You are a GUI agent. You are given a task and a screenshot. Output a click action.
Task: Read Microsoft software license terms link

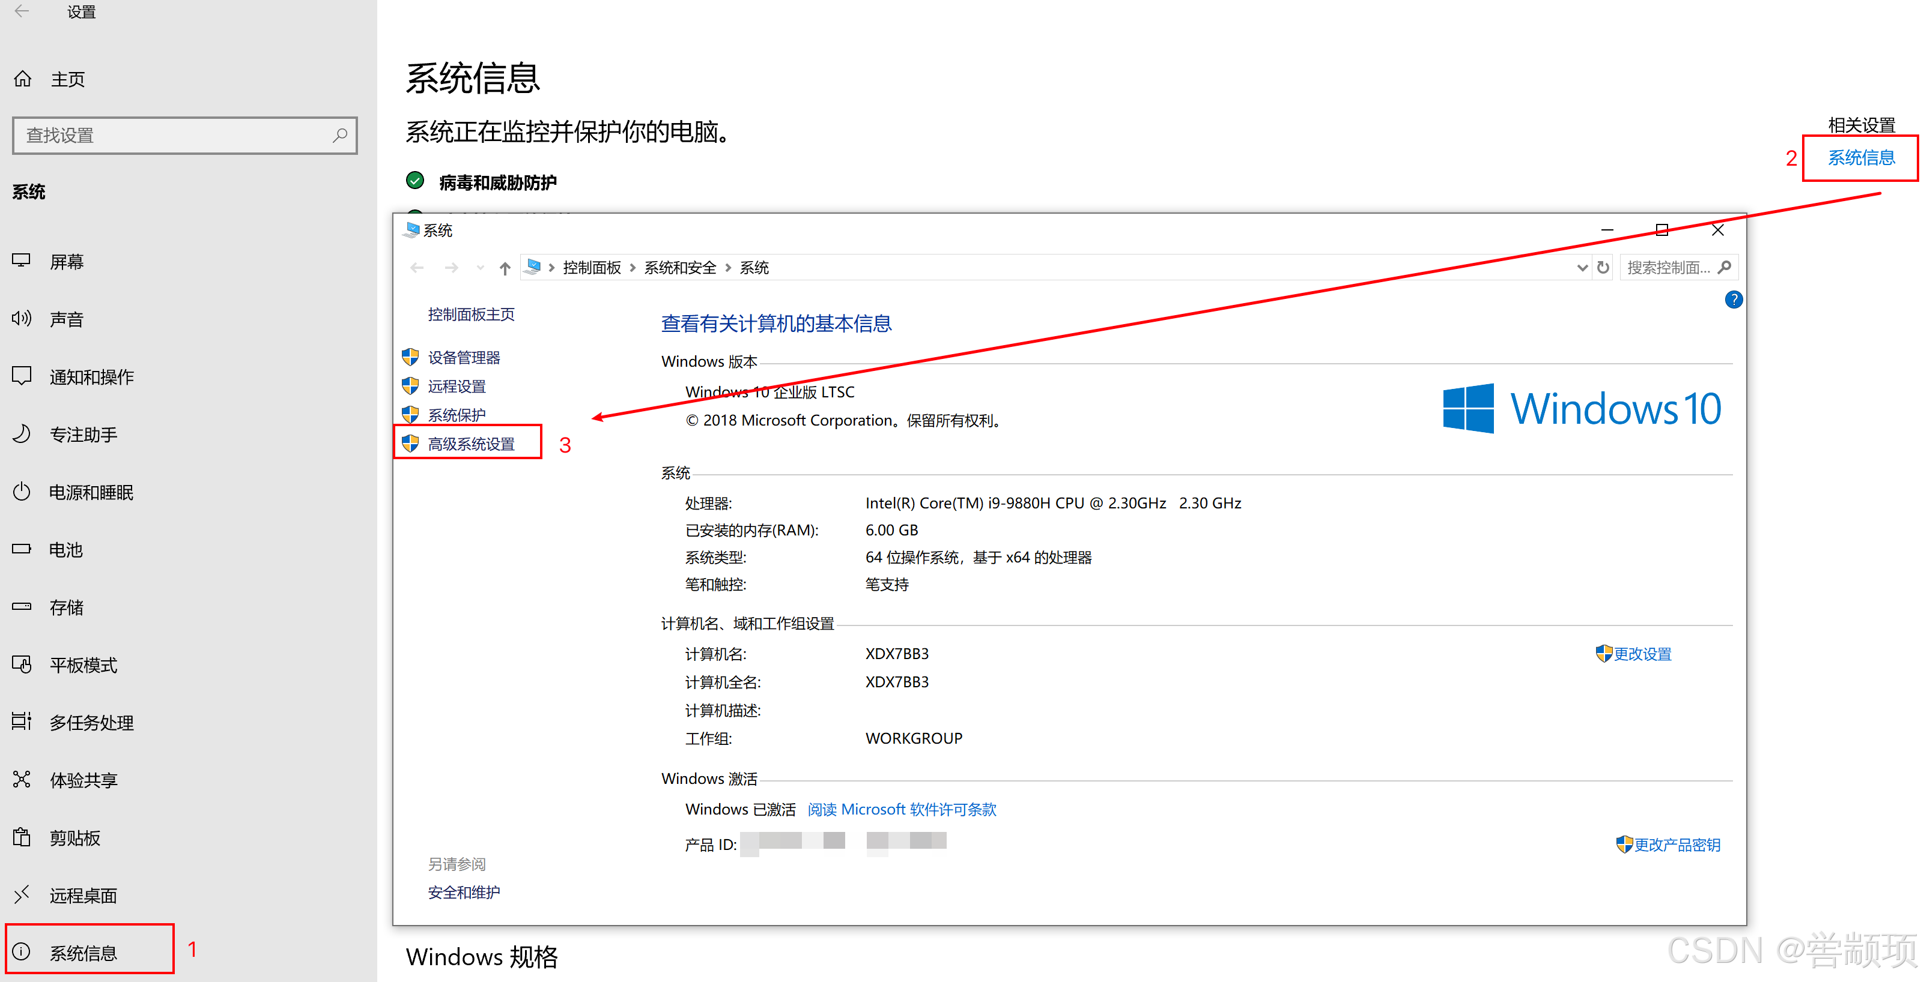pos(902,809)
